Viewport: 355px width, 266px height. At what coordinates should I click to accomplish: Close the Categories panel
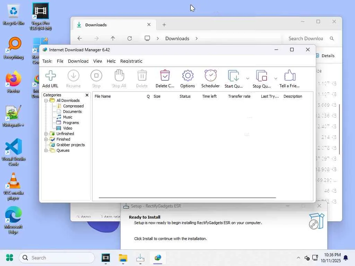pyautogui.click(x=87, y=95)
